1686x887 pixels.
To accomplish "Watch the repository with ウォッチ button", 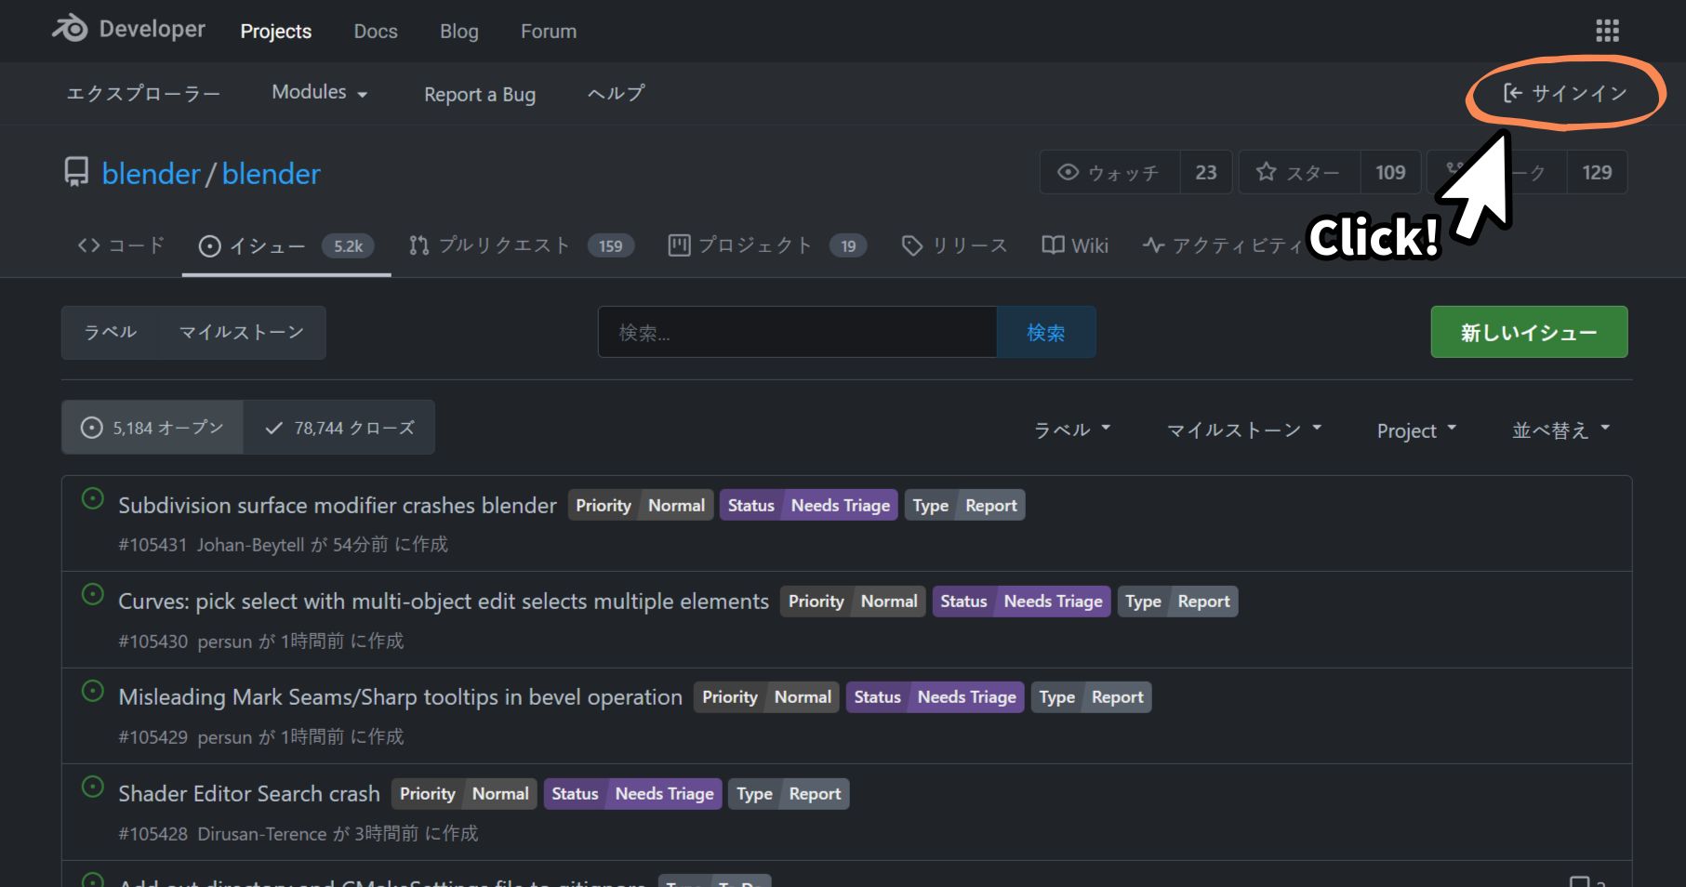I will coord(1109,172).
